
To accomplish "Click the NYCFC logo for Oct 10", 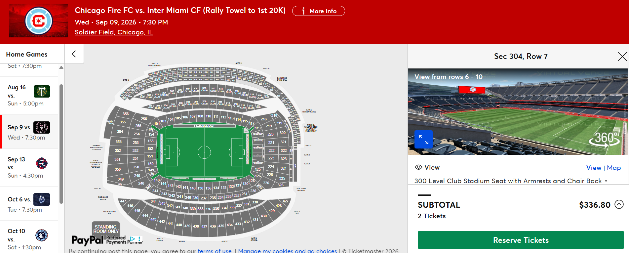I will [42, 235].
